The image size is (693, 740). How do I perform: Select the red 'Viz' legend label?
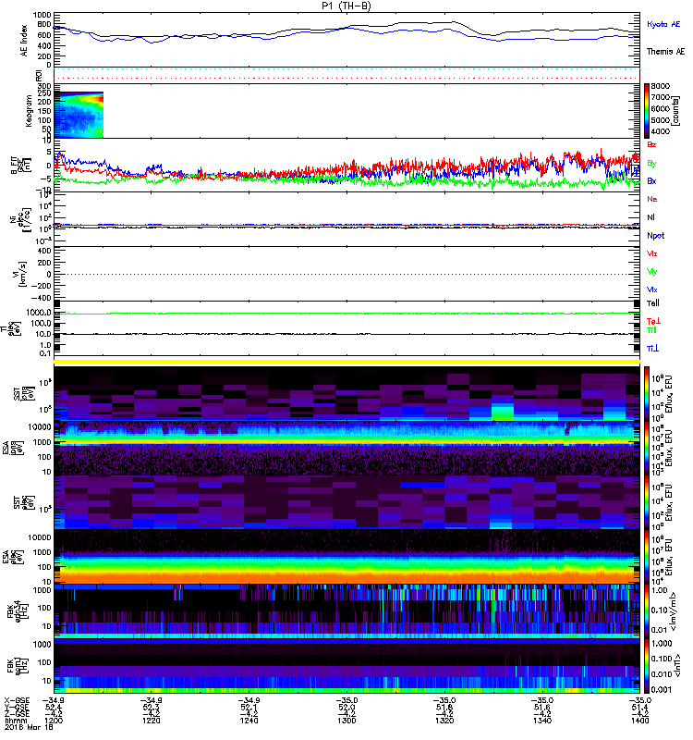(x=652, y=253)
